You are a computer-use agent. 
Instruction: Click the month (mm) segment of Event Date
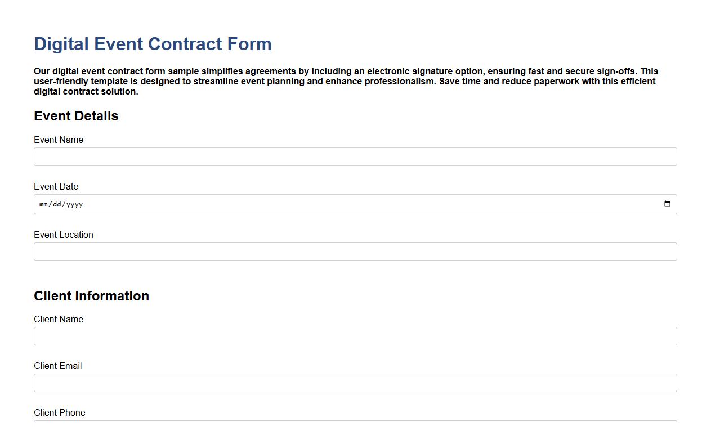click(x=43, y=204)
